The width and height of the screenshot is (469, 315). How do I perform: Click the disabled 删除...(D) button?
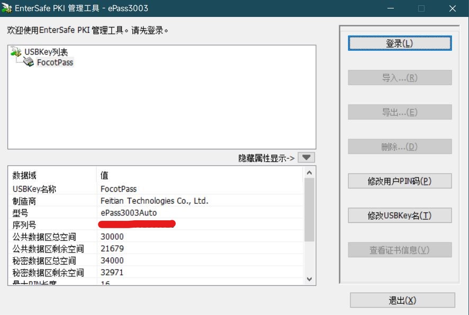pyautogui.click(x=400, y=147)
